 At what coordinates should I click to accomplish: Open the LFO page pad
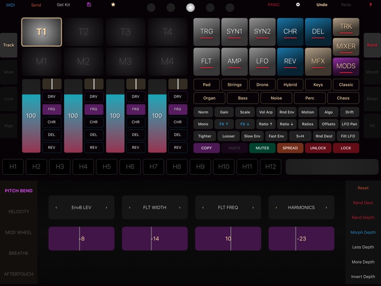(x=262, y=61)
